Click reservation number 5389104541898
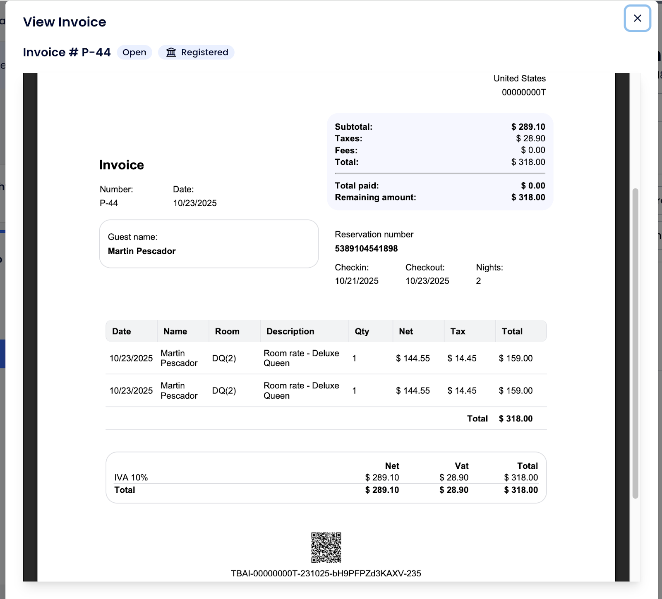The width and height of the screenshot is (662, 599). tap(366, 249)
